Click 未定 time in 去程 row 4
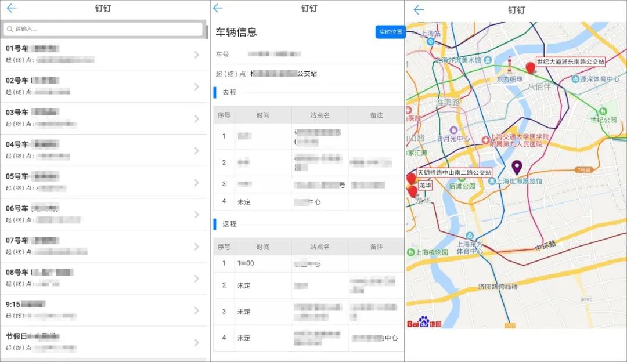 (x=244, y=202)
